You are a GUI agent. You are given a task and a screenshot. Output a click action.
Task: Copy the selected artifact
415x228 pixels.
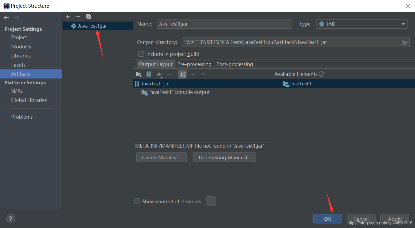click(x=89, y=17)
